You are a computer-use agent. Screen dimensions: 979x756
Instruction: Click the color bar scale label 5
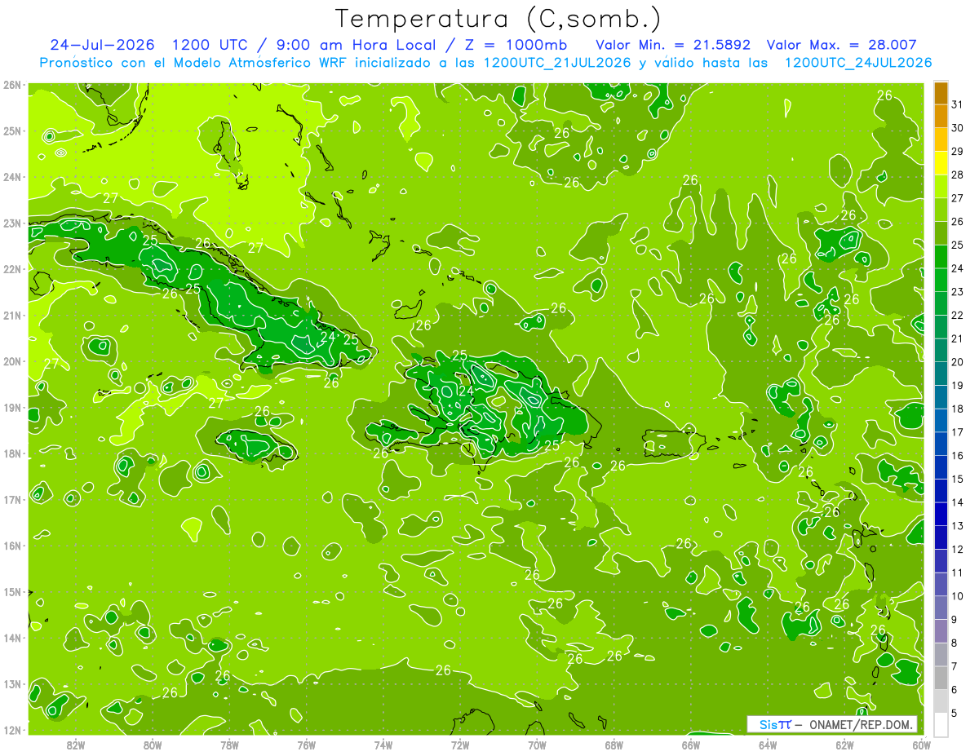[x=955, y=713]
